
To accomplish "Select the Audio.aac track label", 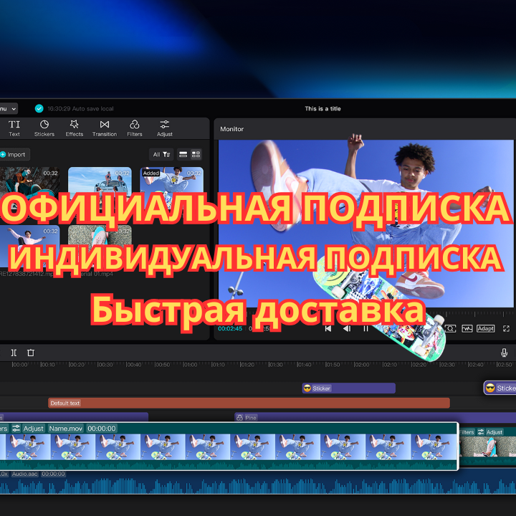I will click(x=25, y=474).
